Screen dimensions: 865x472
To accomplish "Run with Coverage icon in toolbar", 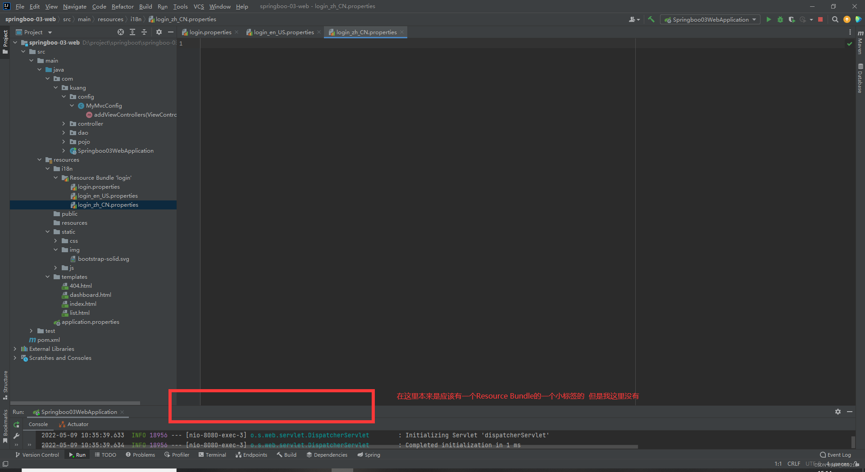I will click(x=792, y=19).
